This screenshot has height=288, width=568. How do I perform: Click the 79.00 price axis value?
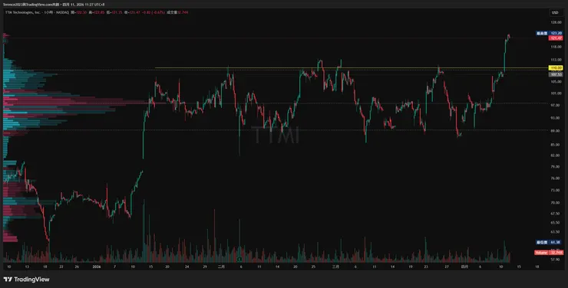[x=556, y=166]
